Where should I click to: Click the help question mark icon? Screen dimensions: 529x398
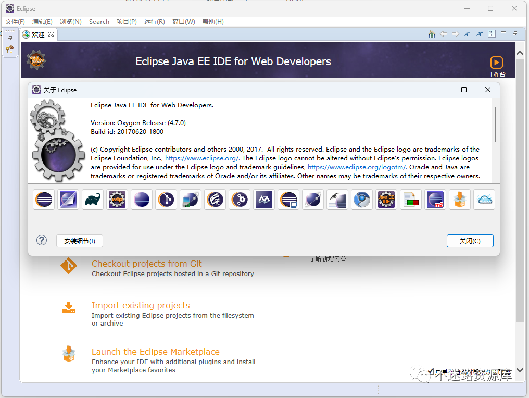42,240
